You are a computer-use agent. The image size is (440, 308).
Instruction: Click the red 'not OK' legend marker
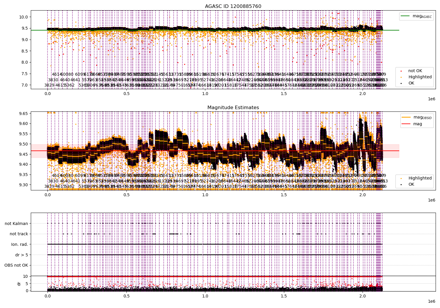(x=401, y=71)
